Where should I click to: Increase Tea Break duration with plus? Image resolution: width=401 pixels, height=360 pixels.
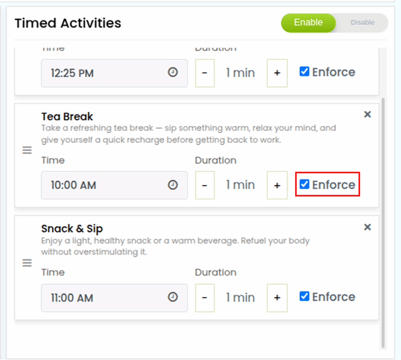click(277, 185)
